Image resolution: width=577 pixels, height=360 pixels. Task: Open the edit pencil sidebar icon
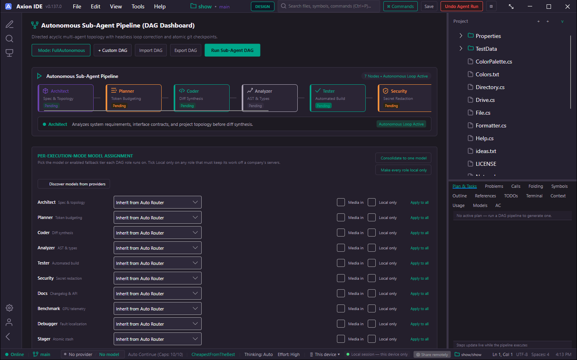pos(10,24)
